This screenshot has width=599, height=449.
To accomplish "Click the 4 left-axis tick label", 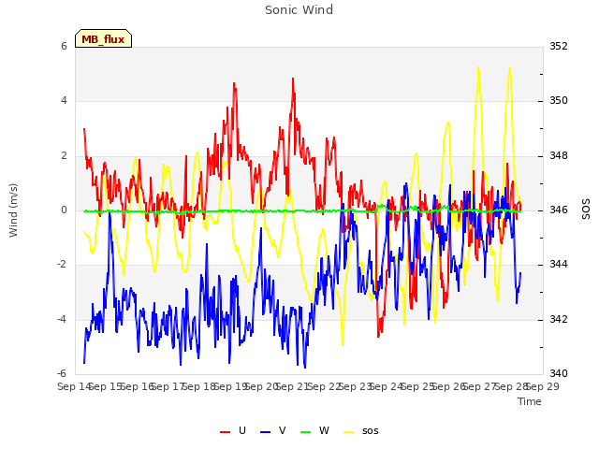I will tap(64, 101).
